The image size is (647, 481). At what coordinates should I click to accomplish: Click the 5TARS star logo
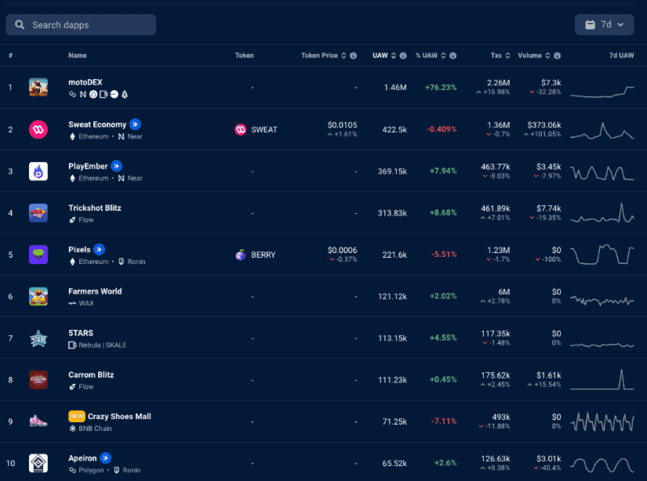38,338
